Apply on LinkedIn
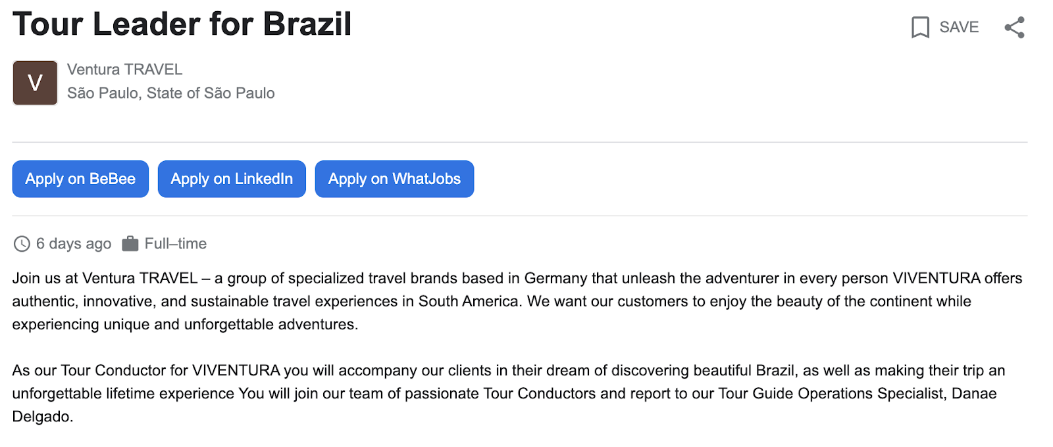 [232, 179]
